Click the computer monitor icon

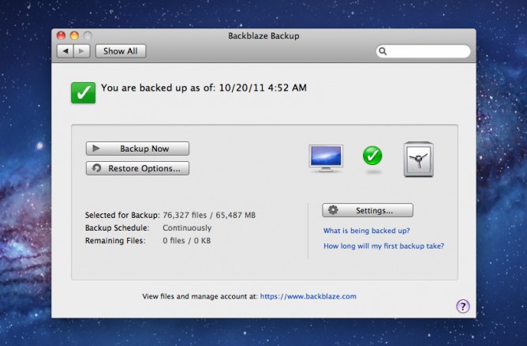[325, 157]
